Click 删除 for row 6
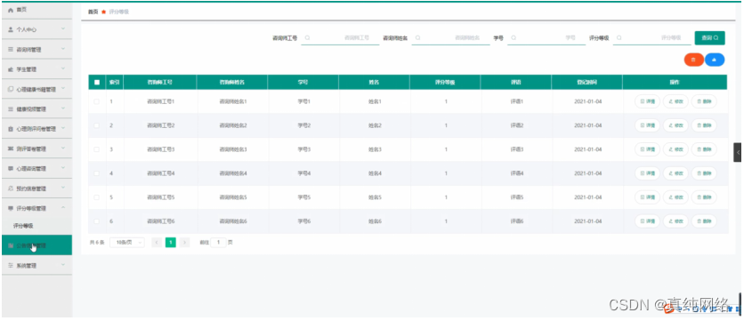The image size is (744, 321). click(x=704, y=221)
